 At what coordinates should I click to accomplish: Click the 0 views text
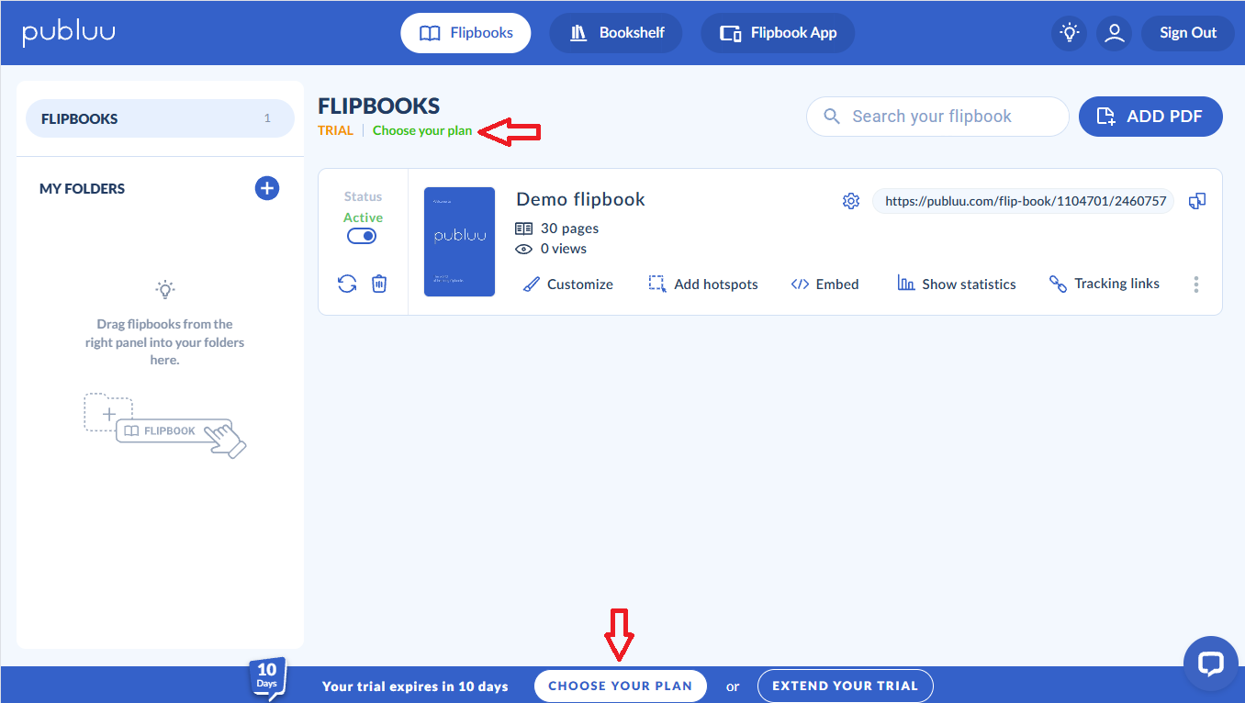[x=564, y=249]
